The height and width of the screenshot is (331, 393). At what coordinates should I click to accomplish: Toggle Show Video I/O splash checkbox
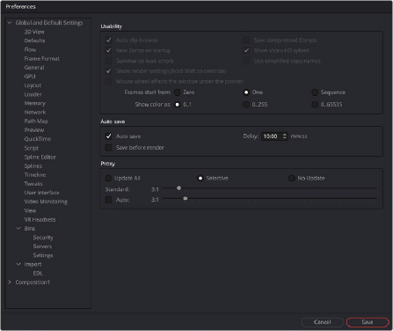click(246, 50)
